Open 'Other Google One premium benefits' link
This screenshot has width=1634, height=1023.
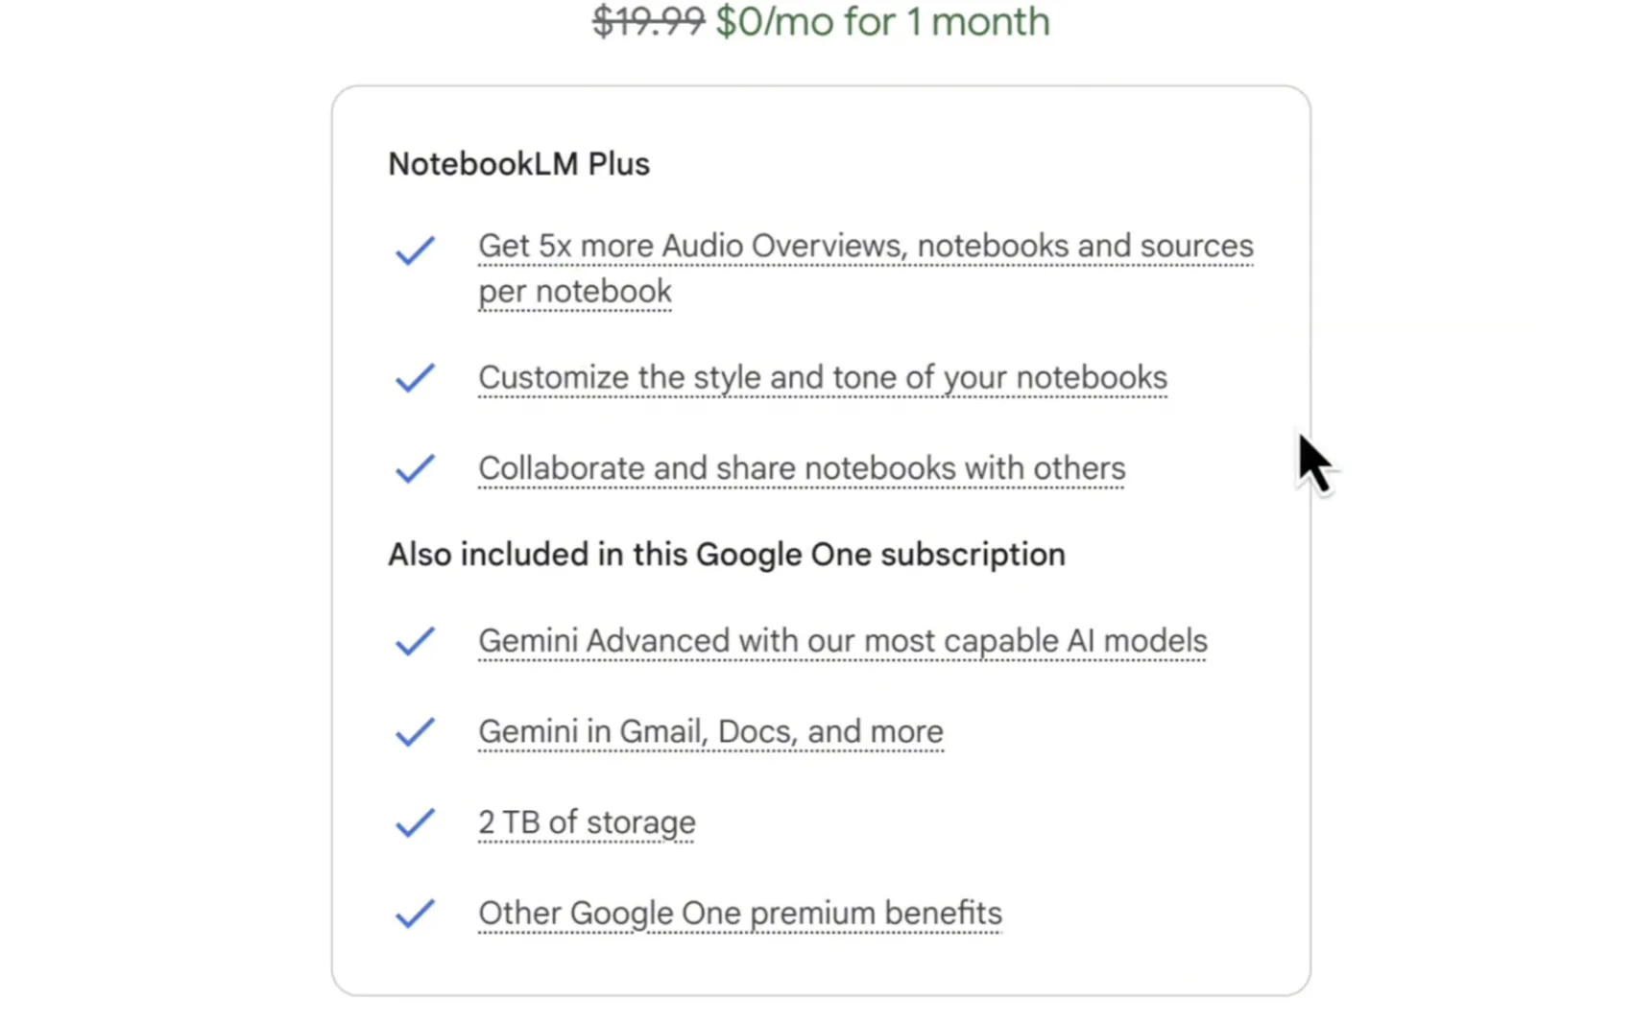coord(740,914)
